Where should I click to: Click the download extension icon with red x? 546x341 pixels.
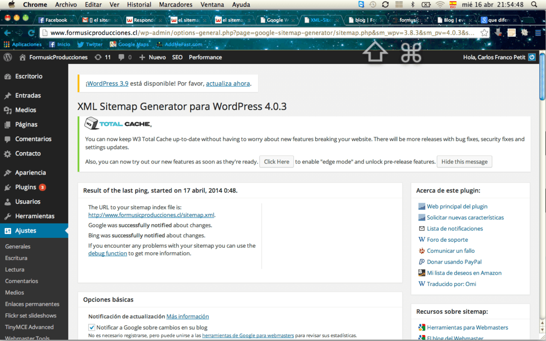(x=498, y=33)
